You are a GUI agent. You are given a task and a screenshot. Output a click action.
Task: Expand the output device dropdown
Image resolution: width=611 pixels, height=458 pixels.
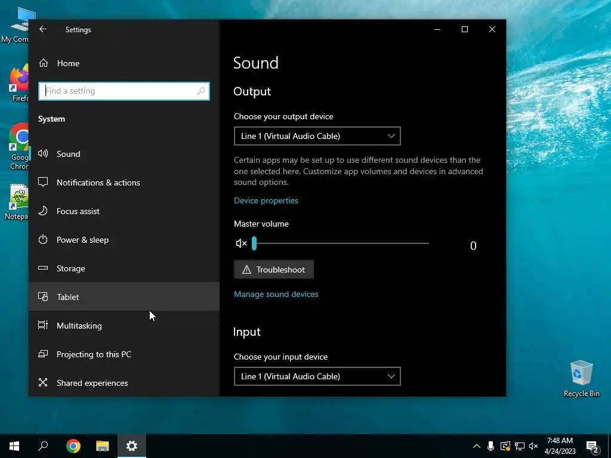pyautogui.click(x=317, y=136)
